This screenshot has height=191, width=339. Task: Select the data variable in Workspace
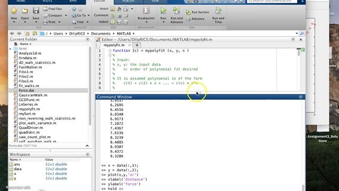point(17,169)
